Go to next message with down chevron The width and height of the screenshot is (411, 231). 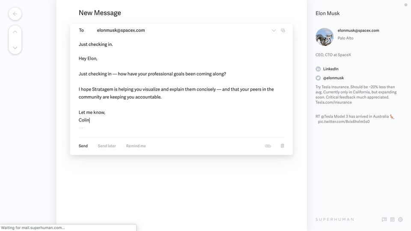pos(15,47)
